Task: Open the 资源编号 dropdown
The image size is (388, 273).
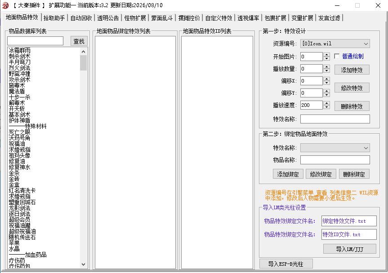Action: (335, 44)
